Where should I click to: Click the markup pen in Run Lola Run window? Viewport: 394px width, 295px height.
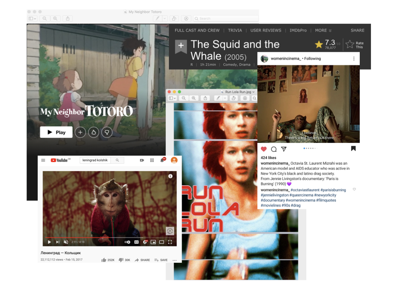click(x=218, y=98)
